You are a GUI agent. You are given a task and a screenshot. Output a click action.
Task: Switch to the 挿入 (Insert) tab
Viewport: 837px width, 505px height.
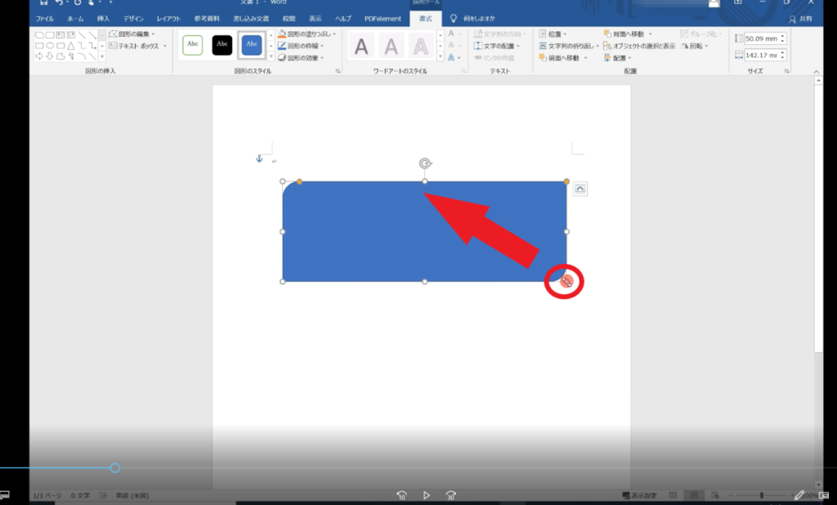click(x=103, y=18)
